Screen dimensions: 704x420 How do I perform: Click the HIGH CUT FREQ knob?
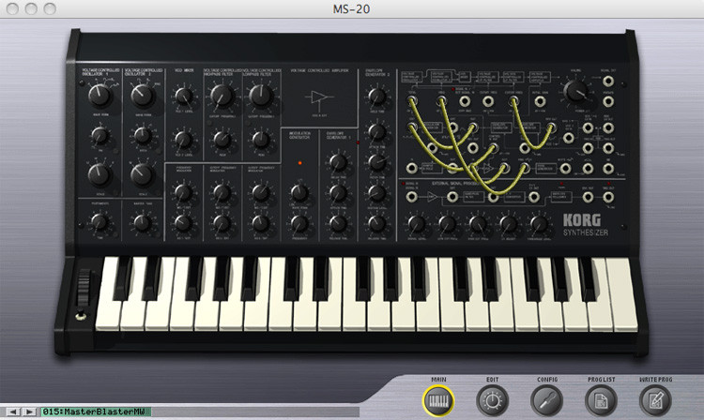(478, 223)
